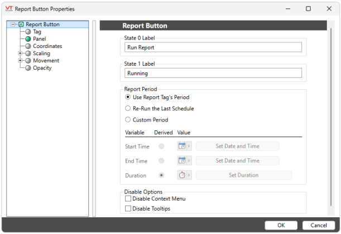Click the Start Time calendar icon
This screenshot has width=341, height=234.
pos(182,146)
